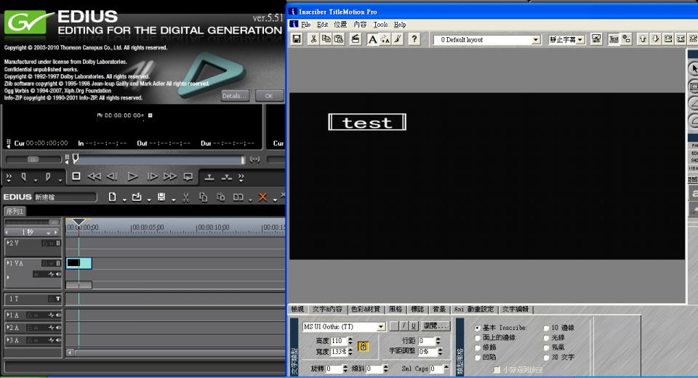Open the Tools menu in TitleMotion
This screenshot has height=378, width=698.
point(380,25)
